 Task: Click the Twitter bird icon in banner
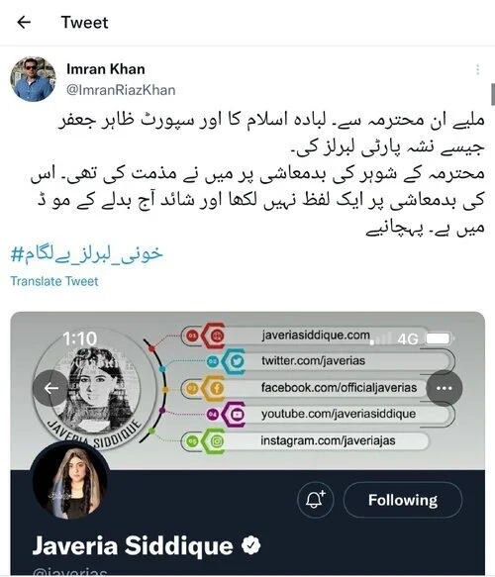[236, 361]
